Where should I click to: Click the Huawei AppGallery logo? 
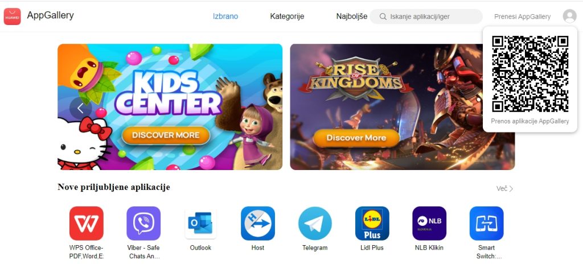pos(13,16)
